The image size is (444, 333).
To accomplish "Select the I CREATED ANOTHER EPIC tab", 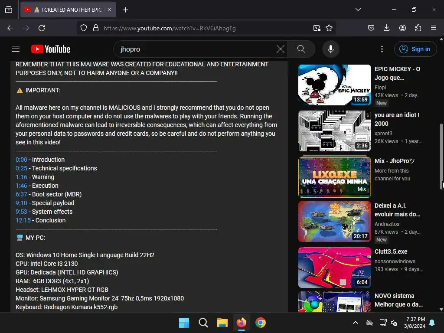I will coord(68,10).
